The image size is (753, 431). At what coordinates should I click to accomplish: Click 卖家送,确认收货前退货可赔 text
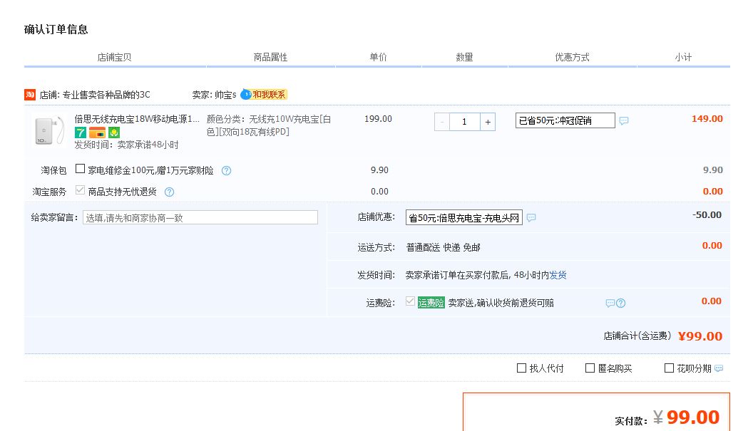point(501,303)
